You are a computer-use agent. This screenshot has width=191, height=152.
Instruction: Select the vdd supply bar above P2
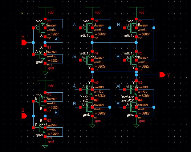pyautogui.click(x=45, y=7)
